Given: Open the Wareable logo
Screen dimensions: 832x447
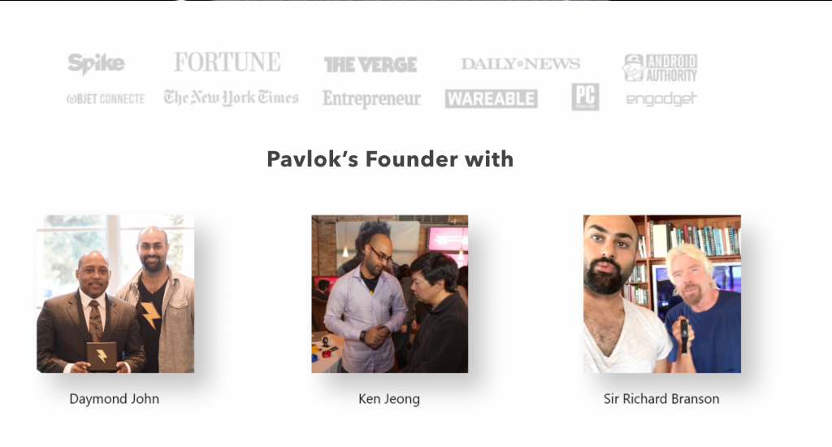Looking at the screenshot, I should point(492,98).
